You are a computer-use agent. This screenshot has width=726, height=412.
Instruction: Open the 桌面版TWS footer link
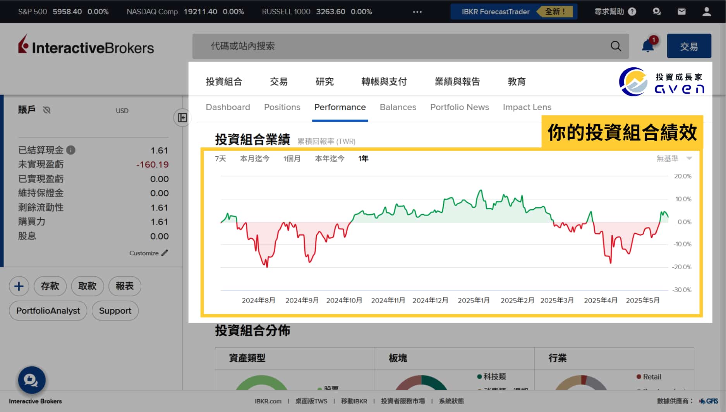click(311, 401)
